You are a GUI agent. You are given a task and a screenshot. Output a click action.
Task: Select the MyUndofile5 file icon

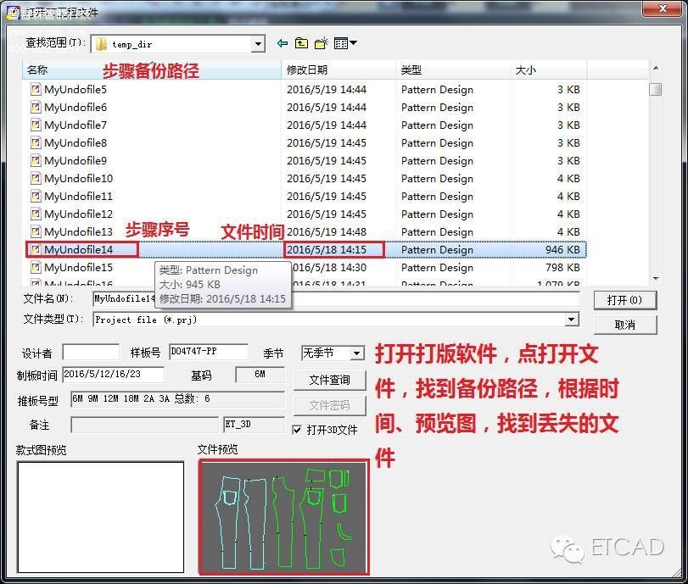click(x=36, y=90)
